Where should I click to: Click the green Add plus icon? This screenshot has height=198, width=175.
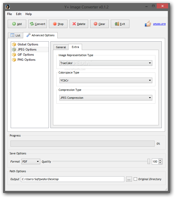pos(14,24)
